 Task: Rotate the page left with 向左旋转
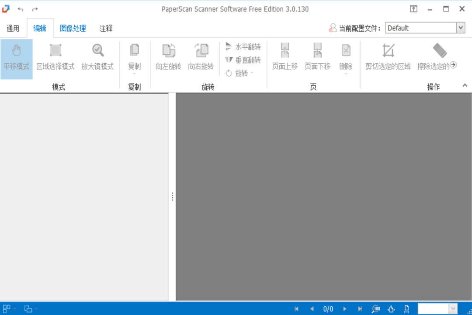167,57
